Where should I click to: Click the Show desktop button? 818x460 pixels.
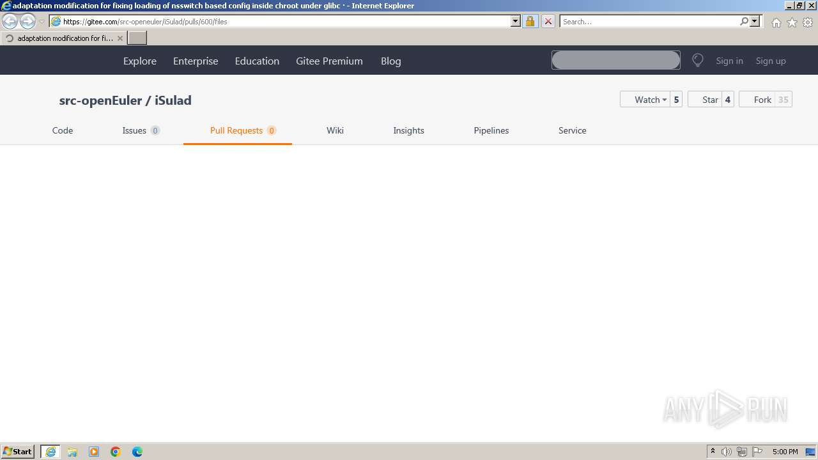(811, 452)
